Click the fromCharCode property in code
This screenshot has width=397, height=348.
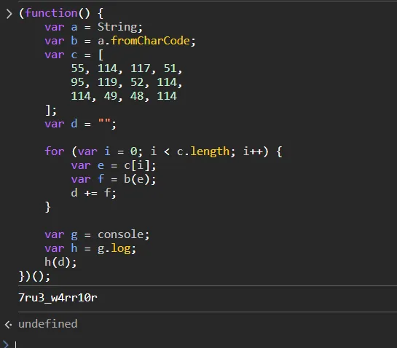(150, 41)
